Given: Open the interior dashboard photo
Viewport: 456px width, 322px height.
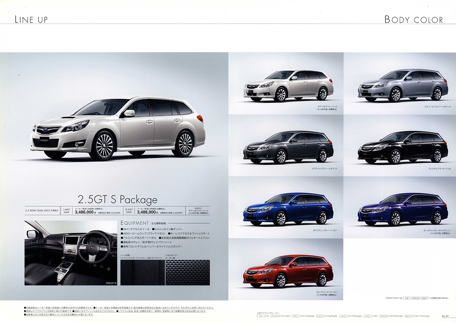Looking at the screenshot, I should point(71,253).
